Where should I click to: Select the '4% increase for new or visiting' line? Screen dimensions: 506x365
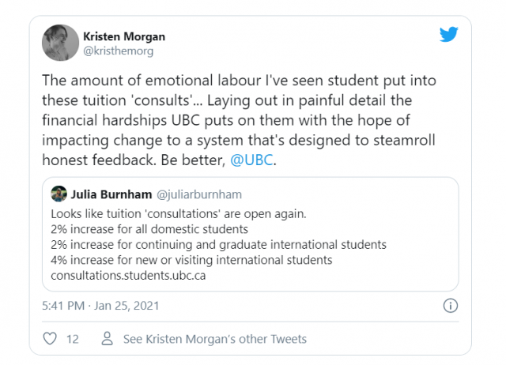pyautogui.click(x=191, y=260)
